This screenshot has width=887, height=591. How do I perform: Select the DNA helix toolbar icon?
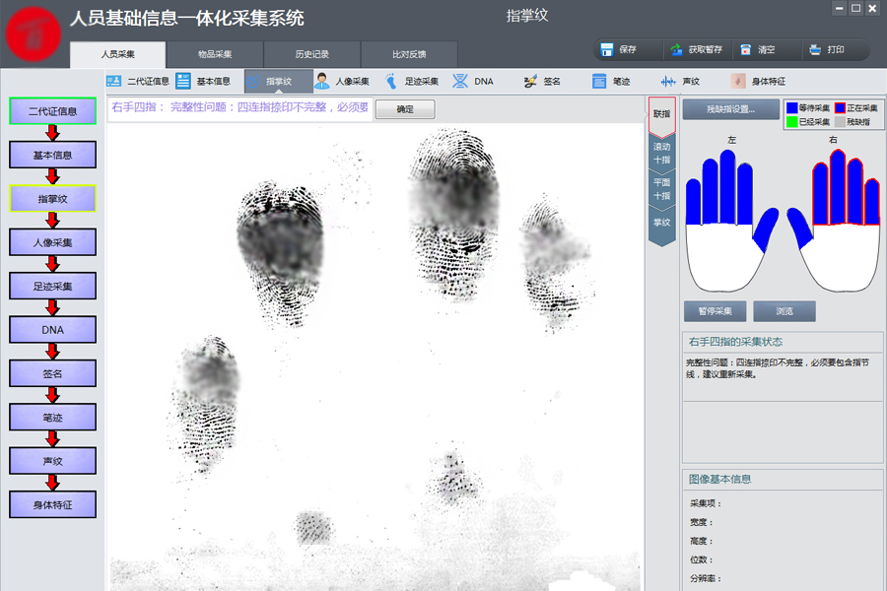pos(460,82)
